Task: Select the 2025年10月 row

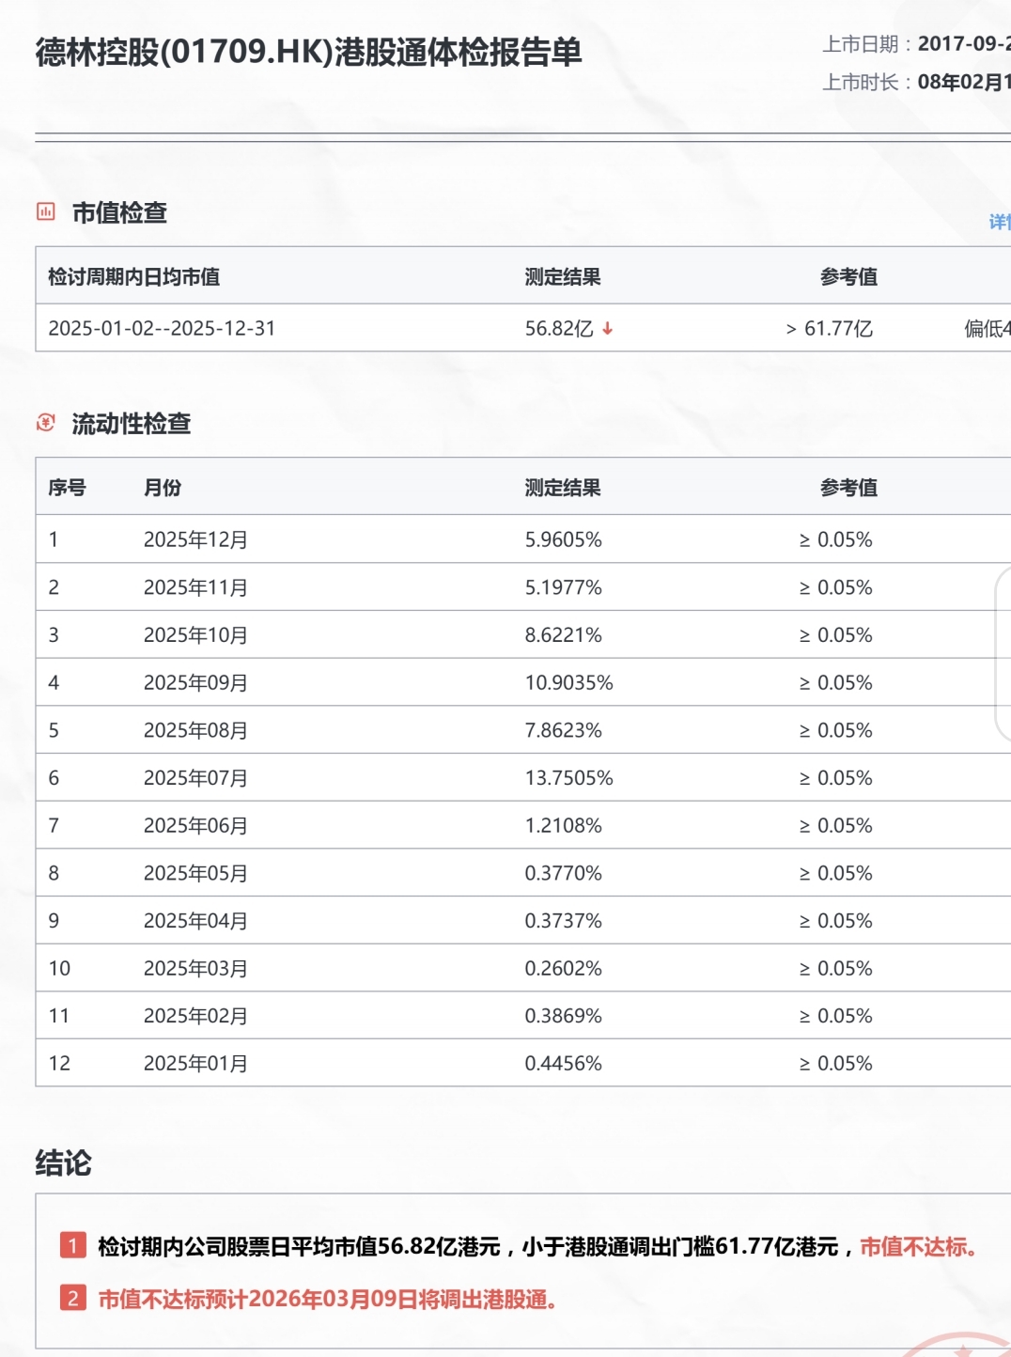Action: (x=523, y=634)
